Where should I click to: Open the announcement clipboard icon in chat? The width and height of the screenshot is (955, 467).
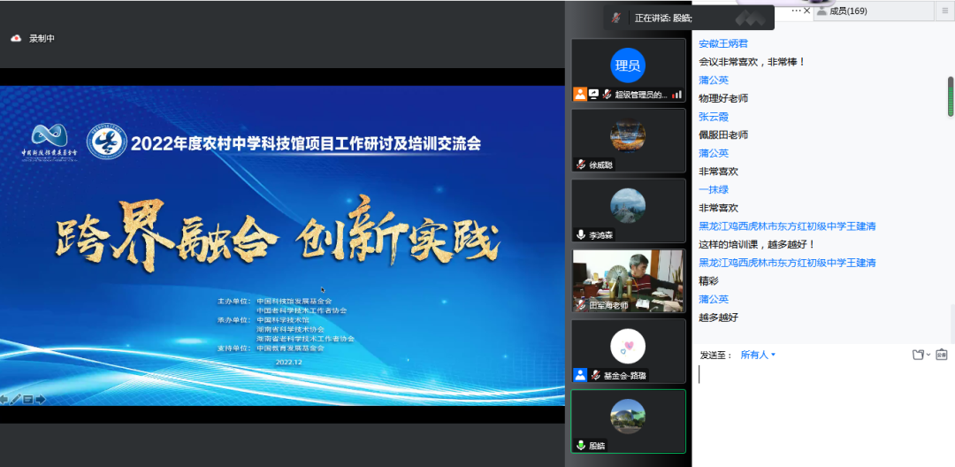pos(941,355)
